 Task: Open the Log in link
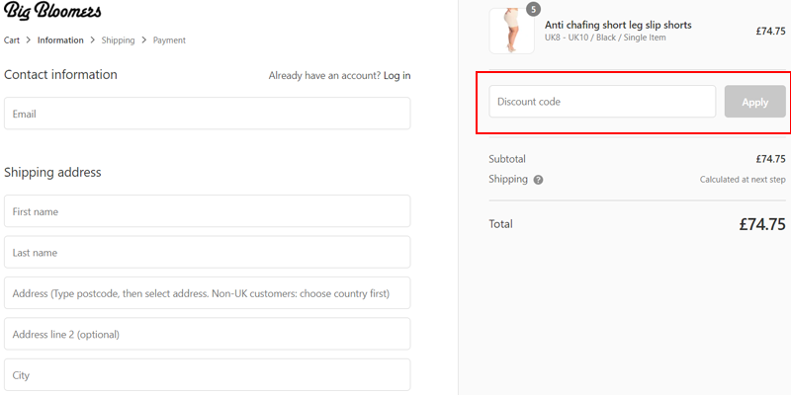click(x=397, y=76)
